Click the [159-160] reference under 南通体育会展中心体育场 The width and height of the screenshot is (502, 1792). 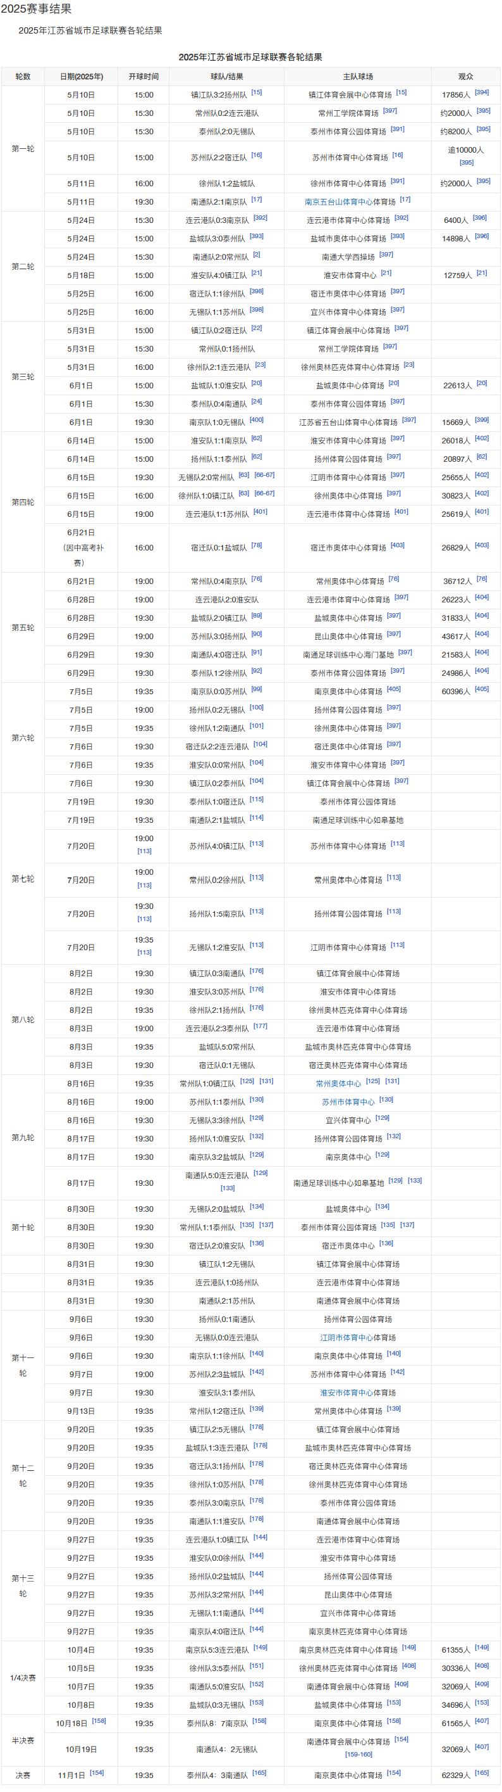coord(358,1755)
